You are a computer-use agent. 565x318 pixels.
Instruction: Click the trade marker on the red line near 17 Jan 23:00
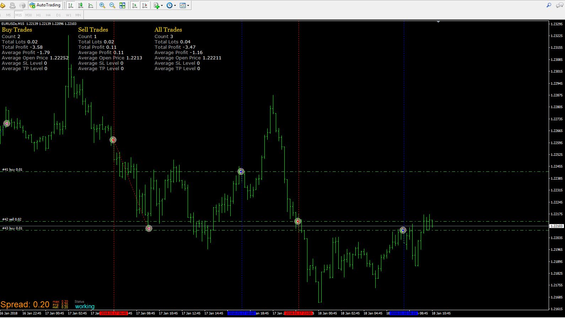[298, 221]
